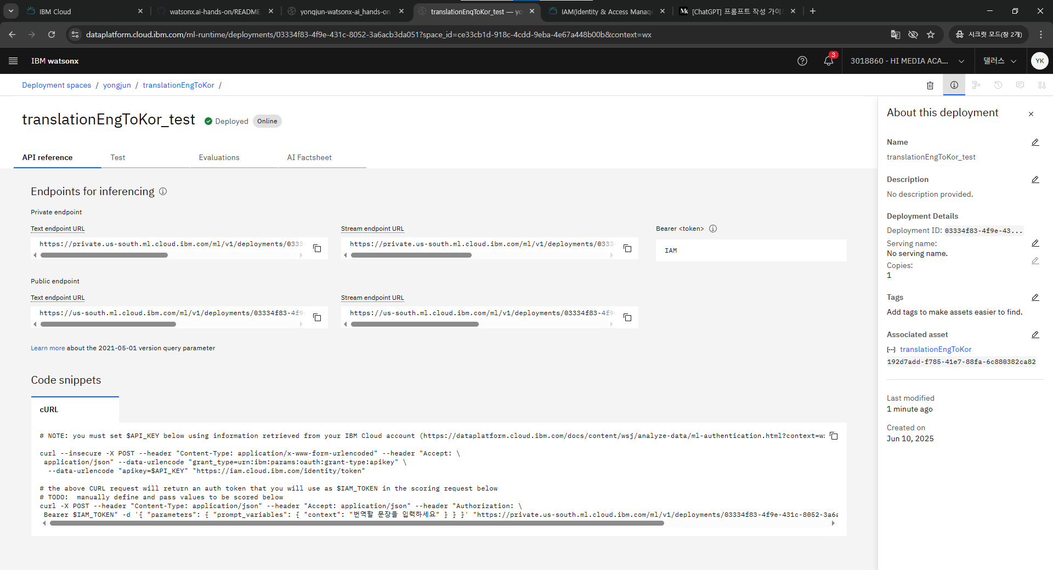Click the browser address bar URL
Viewport: 1053px width, 570px height.
pos(369,35)
